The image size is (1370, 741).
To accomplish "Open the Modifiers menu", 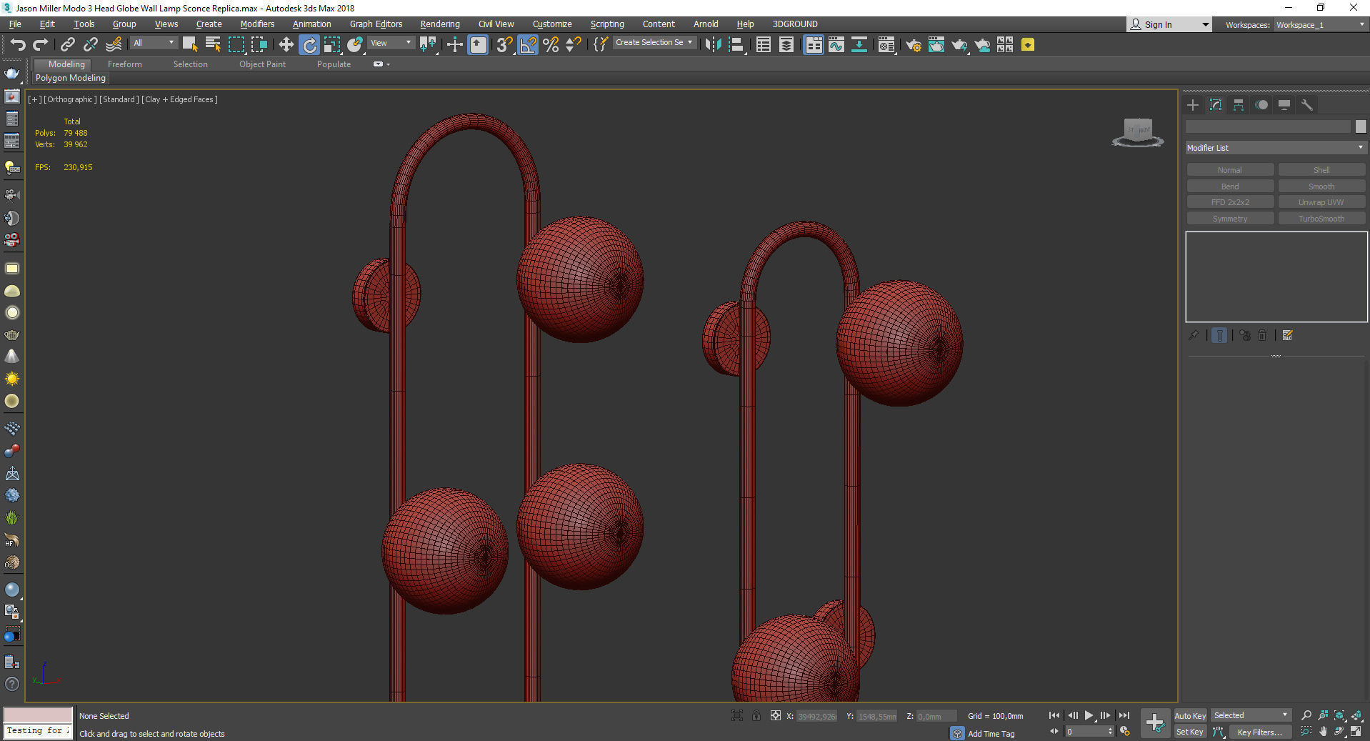I will 257,24.
